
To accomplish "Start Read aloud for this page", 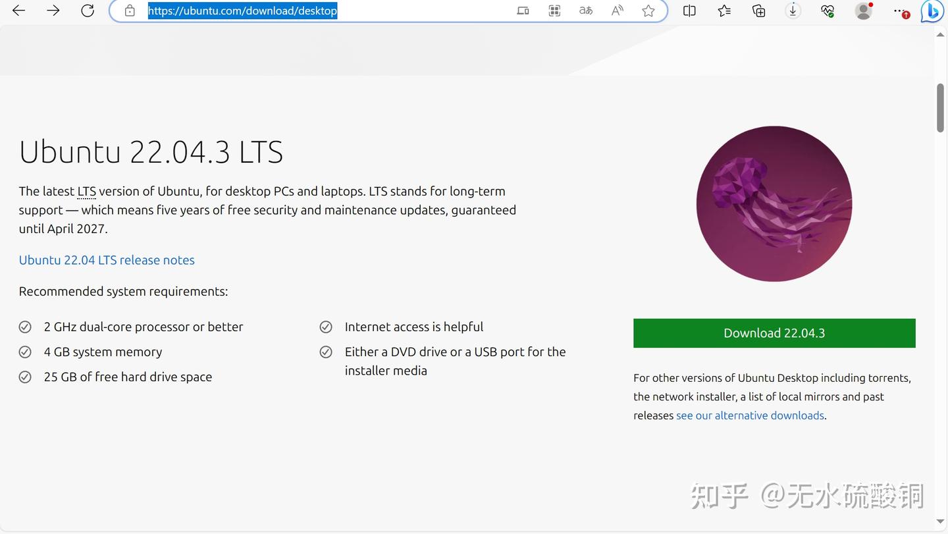I will click(x=617, y=11).
